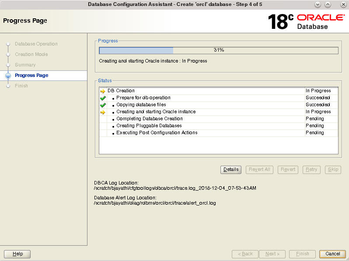
Task: Click the disabled Back button
Action: 245,254
